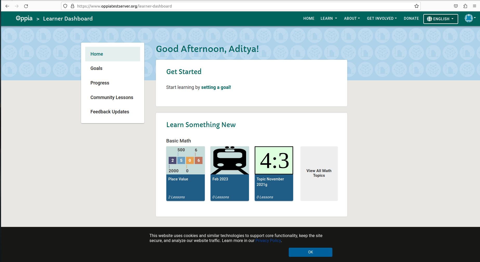
Task: Expand the LEARN dropdown
Action: 328,18
